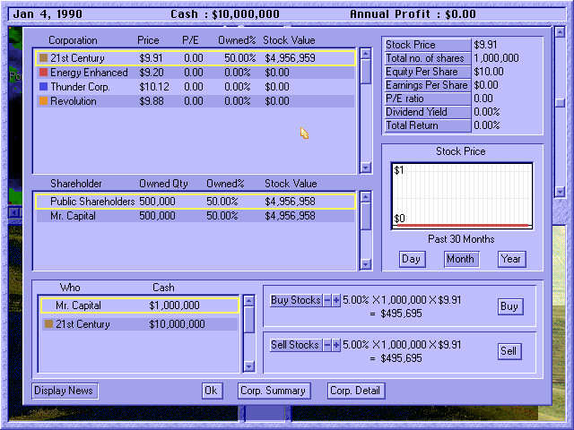Select Public Shareholders row
Screen dimensions: 574x430
point(196,202)
